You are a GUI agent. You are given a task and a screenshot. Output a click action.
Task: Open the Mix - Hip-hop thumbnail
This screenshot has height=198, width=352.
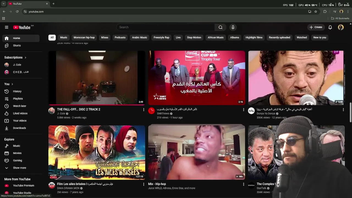[x=197, y=152]
